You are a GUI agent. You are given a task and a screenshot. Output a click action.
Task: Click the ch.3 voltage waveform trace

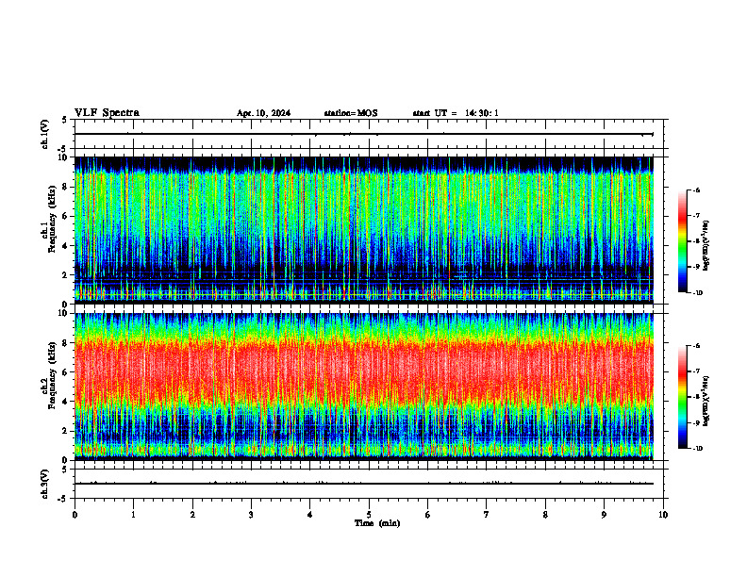pyautogui.click(x=363, y=484)
